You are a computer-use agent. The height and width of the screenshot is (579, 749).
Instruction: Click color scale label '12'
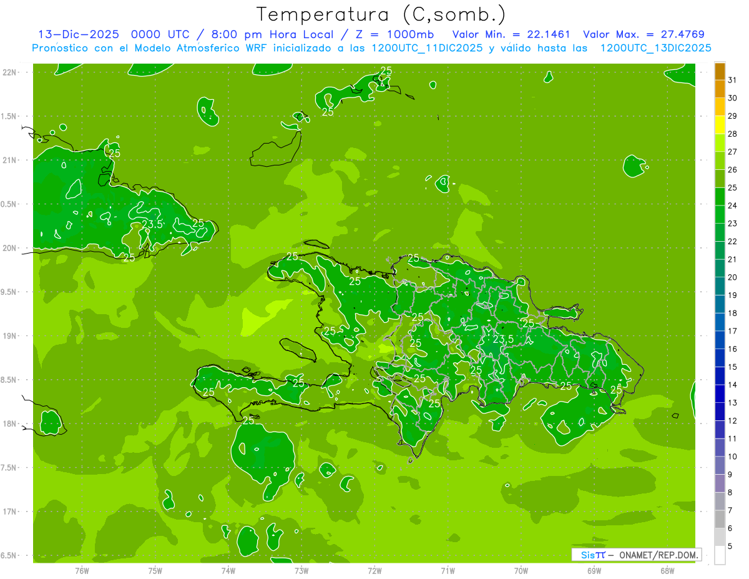(x=732, y=420)
